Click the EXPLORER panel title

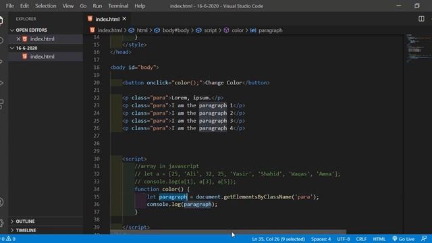point(26,19)
